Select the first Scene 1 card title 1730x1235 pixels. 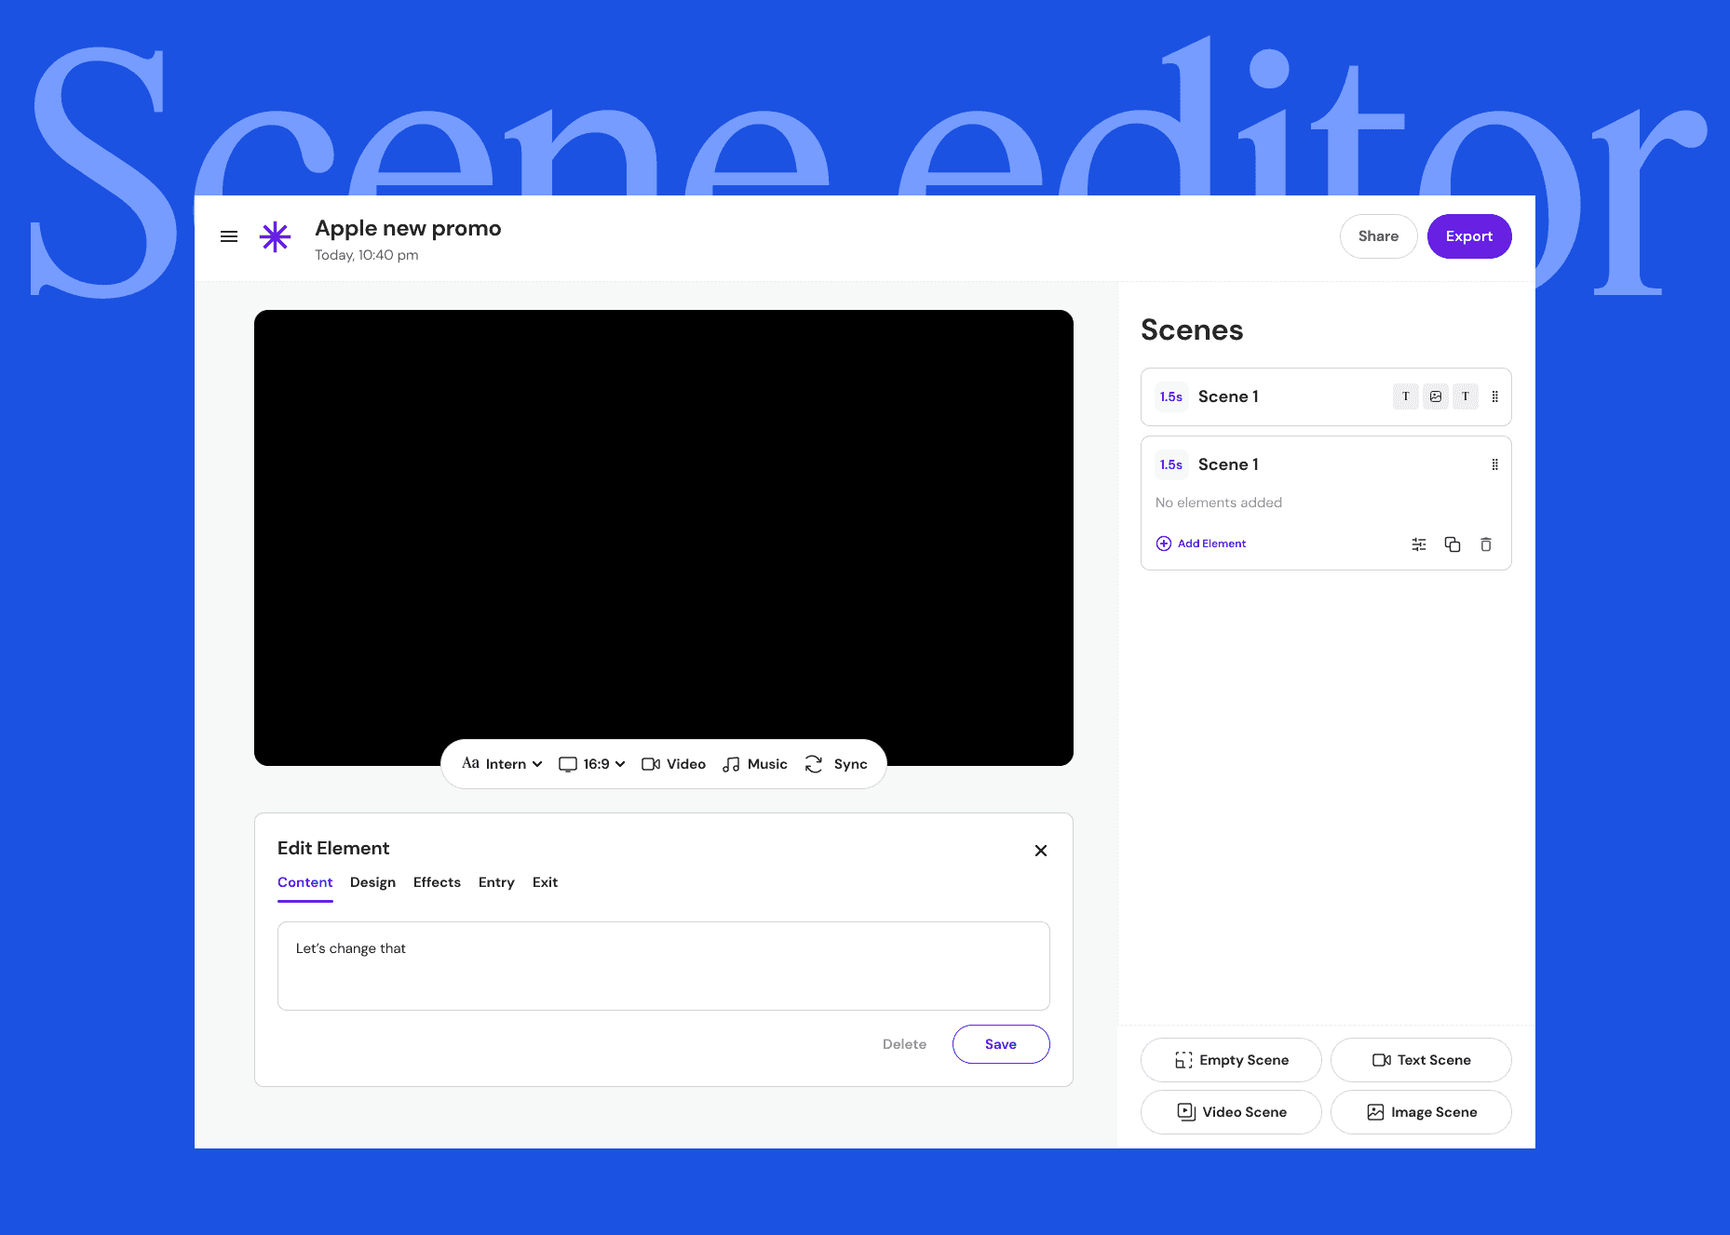pos(1228,396)
